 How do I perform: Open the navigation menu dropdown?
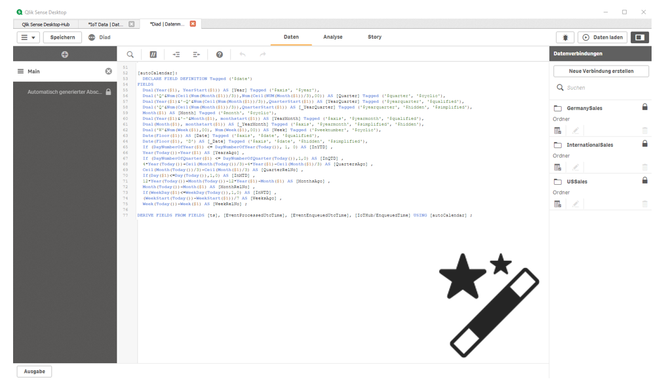(x=28, y=37)
